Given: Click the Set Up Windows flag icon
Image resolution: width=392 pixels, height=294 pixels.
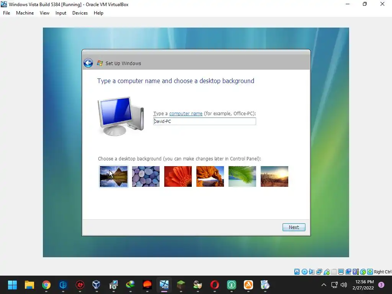Looking at the screenshot, I should (100, 63).
